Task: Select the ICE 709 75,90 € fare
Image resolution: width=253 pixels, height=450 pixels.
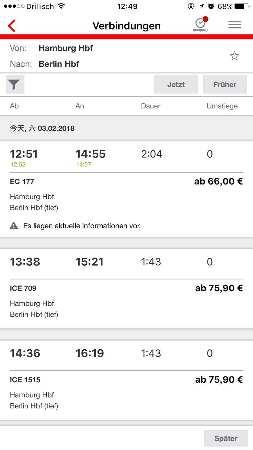Action: (x=219, y=288)
